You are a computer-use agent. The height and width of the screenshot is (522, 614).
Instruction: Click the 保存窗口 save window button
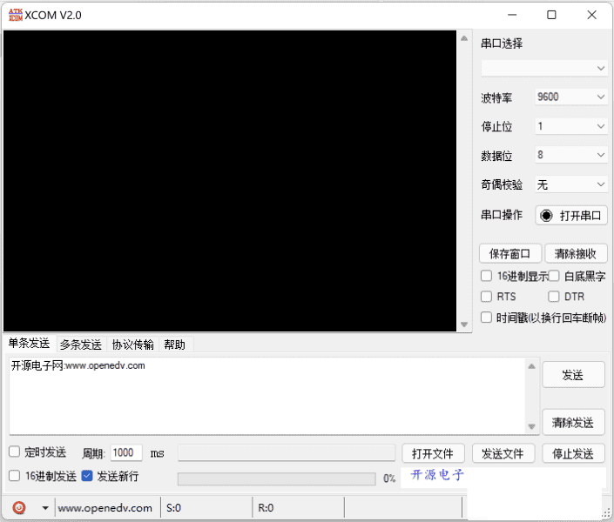[510, 253]
